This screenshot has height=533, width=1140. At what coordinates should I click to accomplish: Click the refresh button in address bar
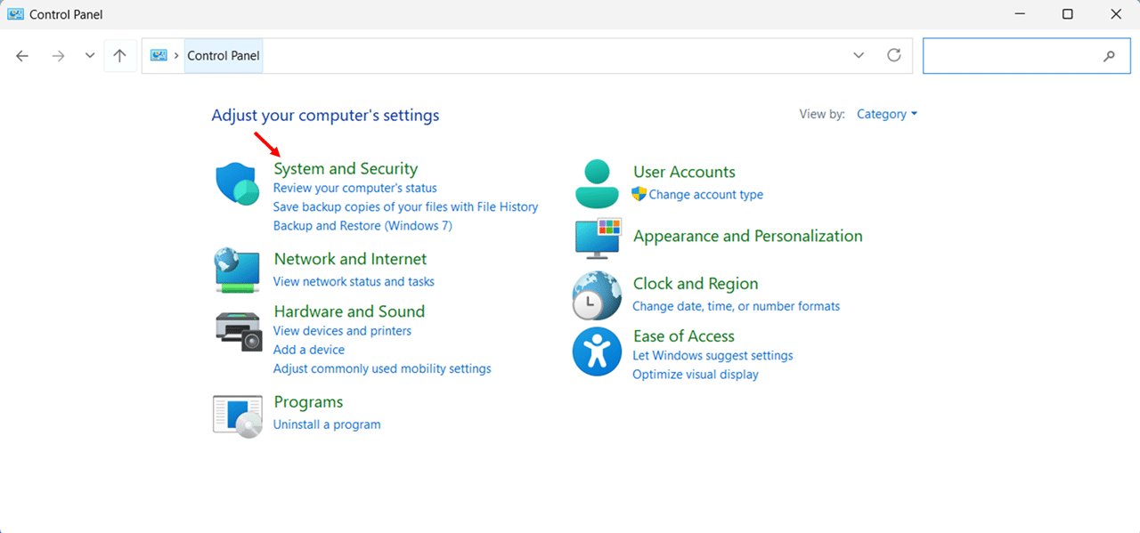[x=894, y=55]
